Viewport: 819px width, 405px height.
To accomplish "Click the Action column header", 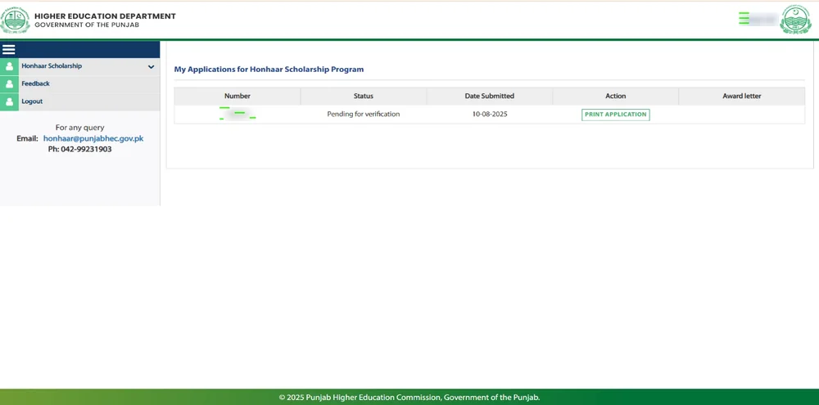I will click(616, 96).
